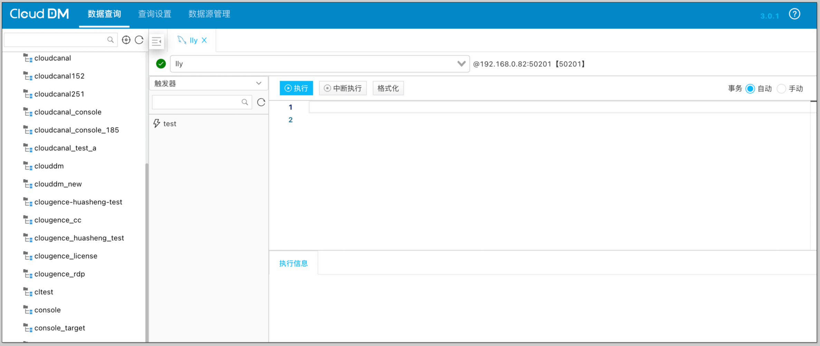The width and height of the screenshot is (820, 346).
Task: Click the cloudcanal database tree icon
Action: [28, 58]
